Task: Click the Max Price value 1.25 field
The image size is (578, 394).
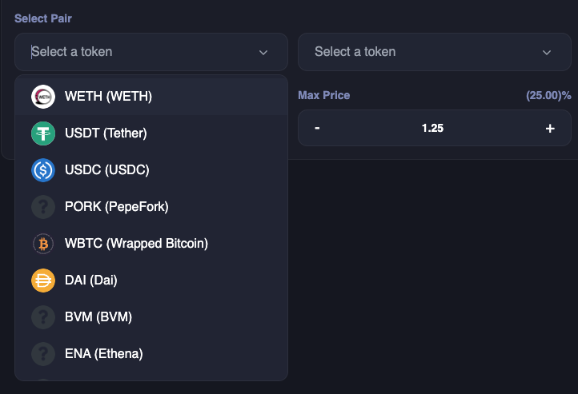Action: [x=432, y=128]
